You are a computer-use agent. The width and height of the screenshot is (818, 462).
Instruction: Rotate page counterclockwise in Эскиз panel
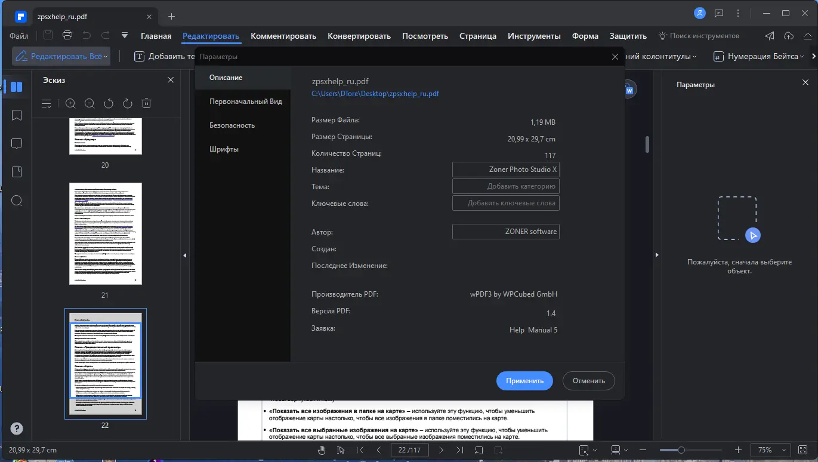pos(108,104)
